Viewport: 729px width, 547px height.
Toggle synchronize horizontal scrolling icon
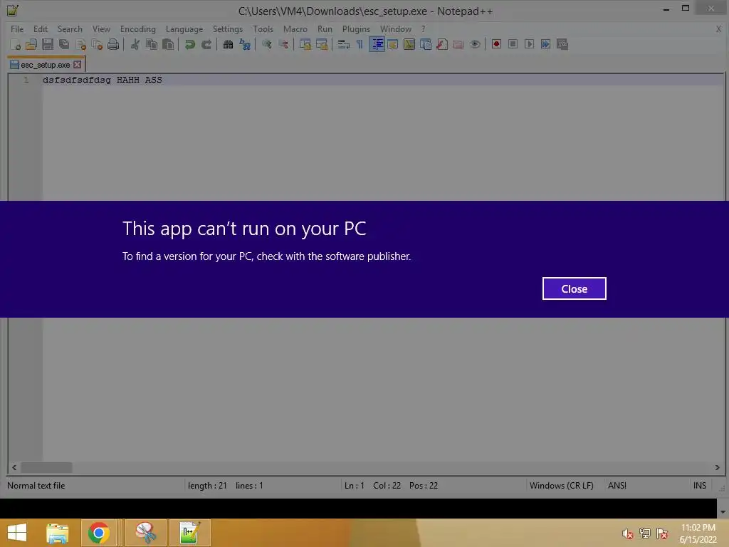[x=321, y=44]
